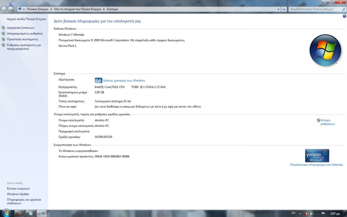This screenshot has width=347, height=217.
Task: Open Κέντρο ενεργειών link
Action: 19,188
